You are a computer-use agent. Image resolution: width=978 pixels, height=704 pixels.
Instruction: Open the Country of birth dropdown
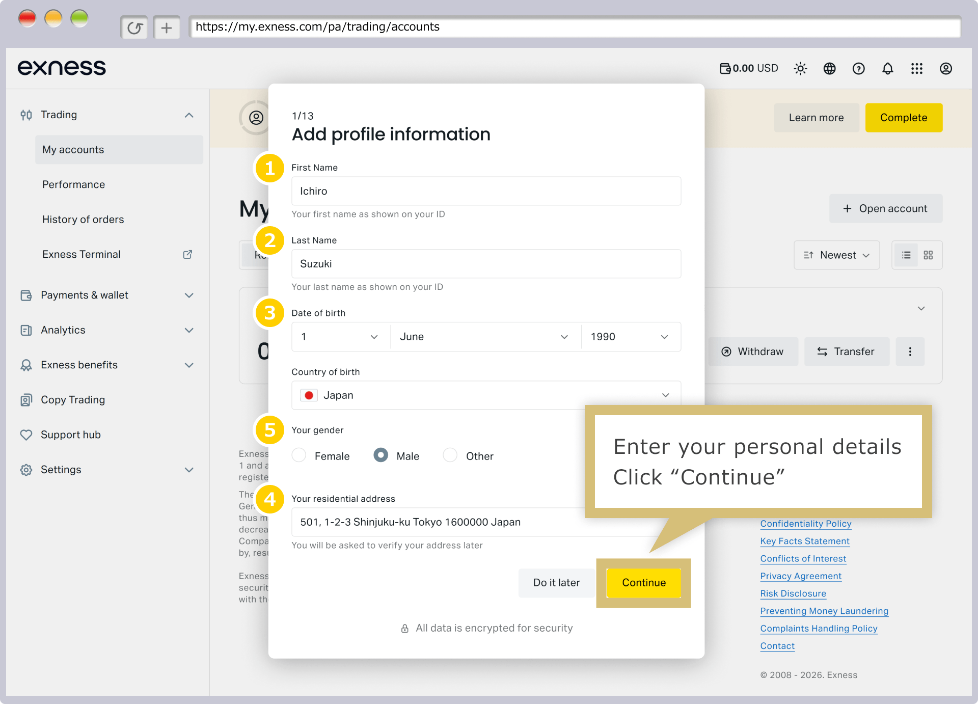click(x=486, y=395)
